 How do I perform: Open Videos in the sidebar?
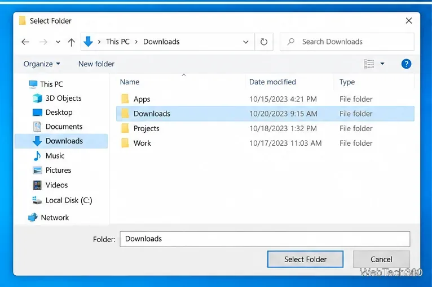tap(57, 185)
